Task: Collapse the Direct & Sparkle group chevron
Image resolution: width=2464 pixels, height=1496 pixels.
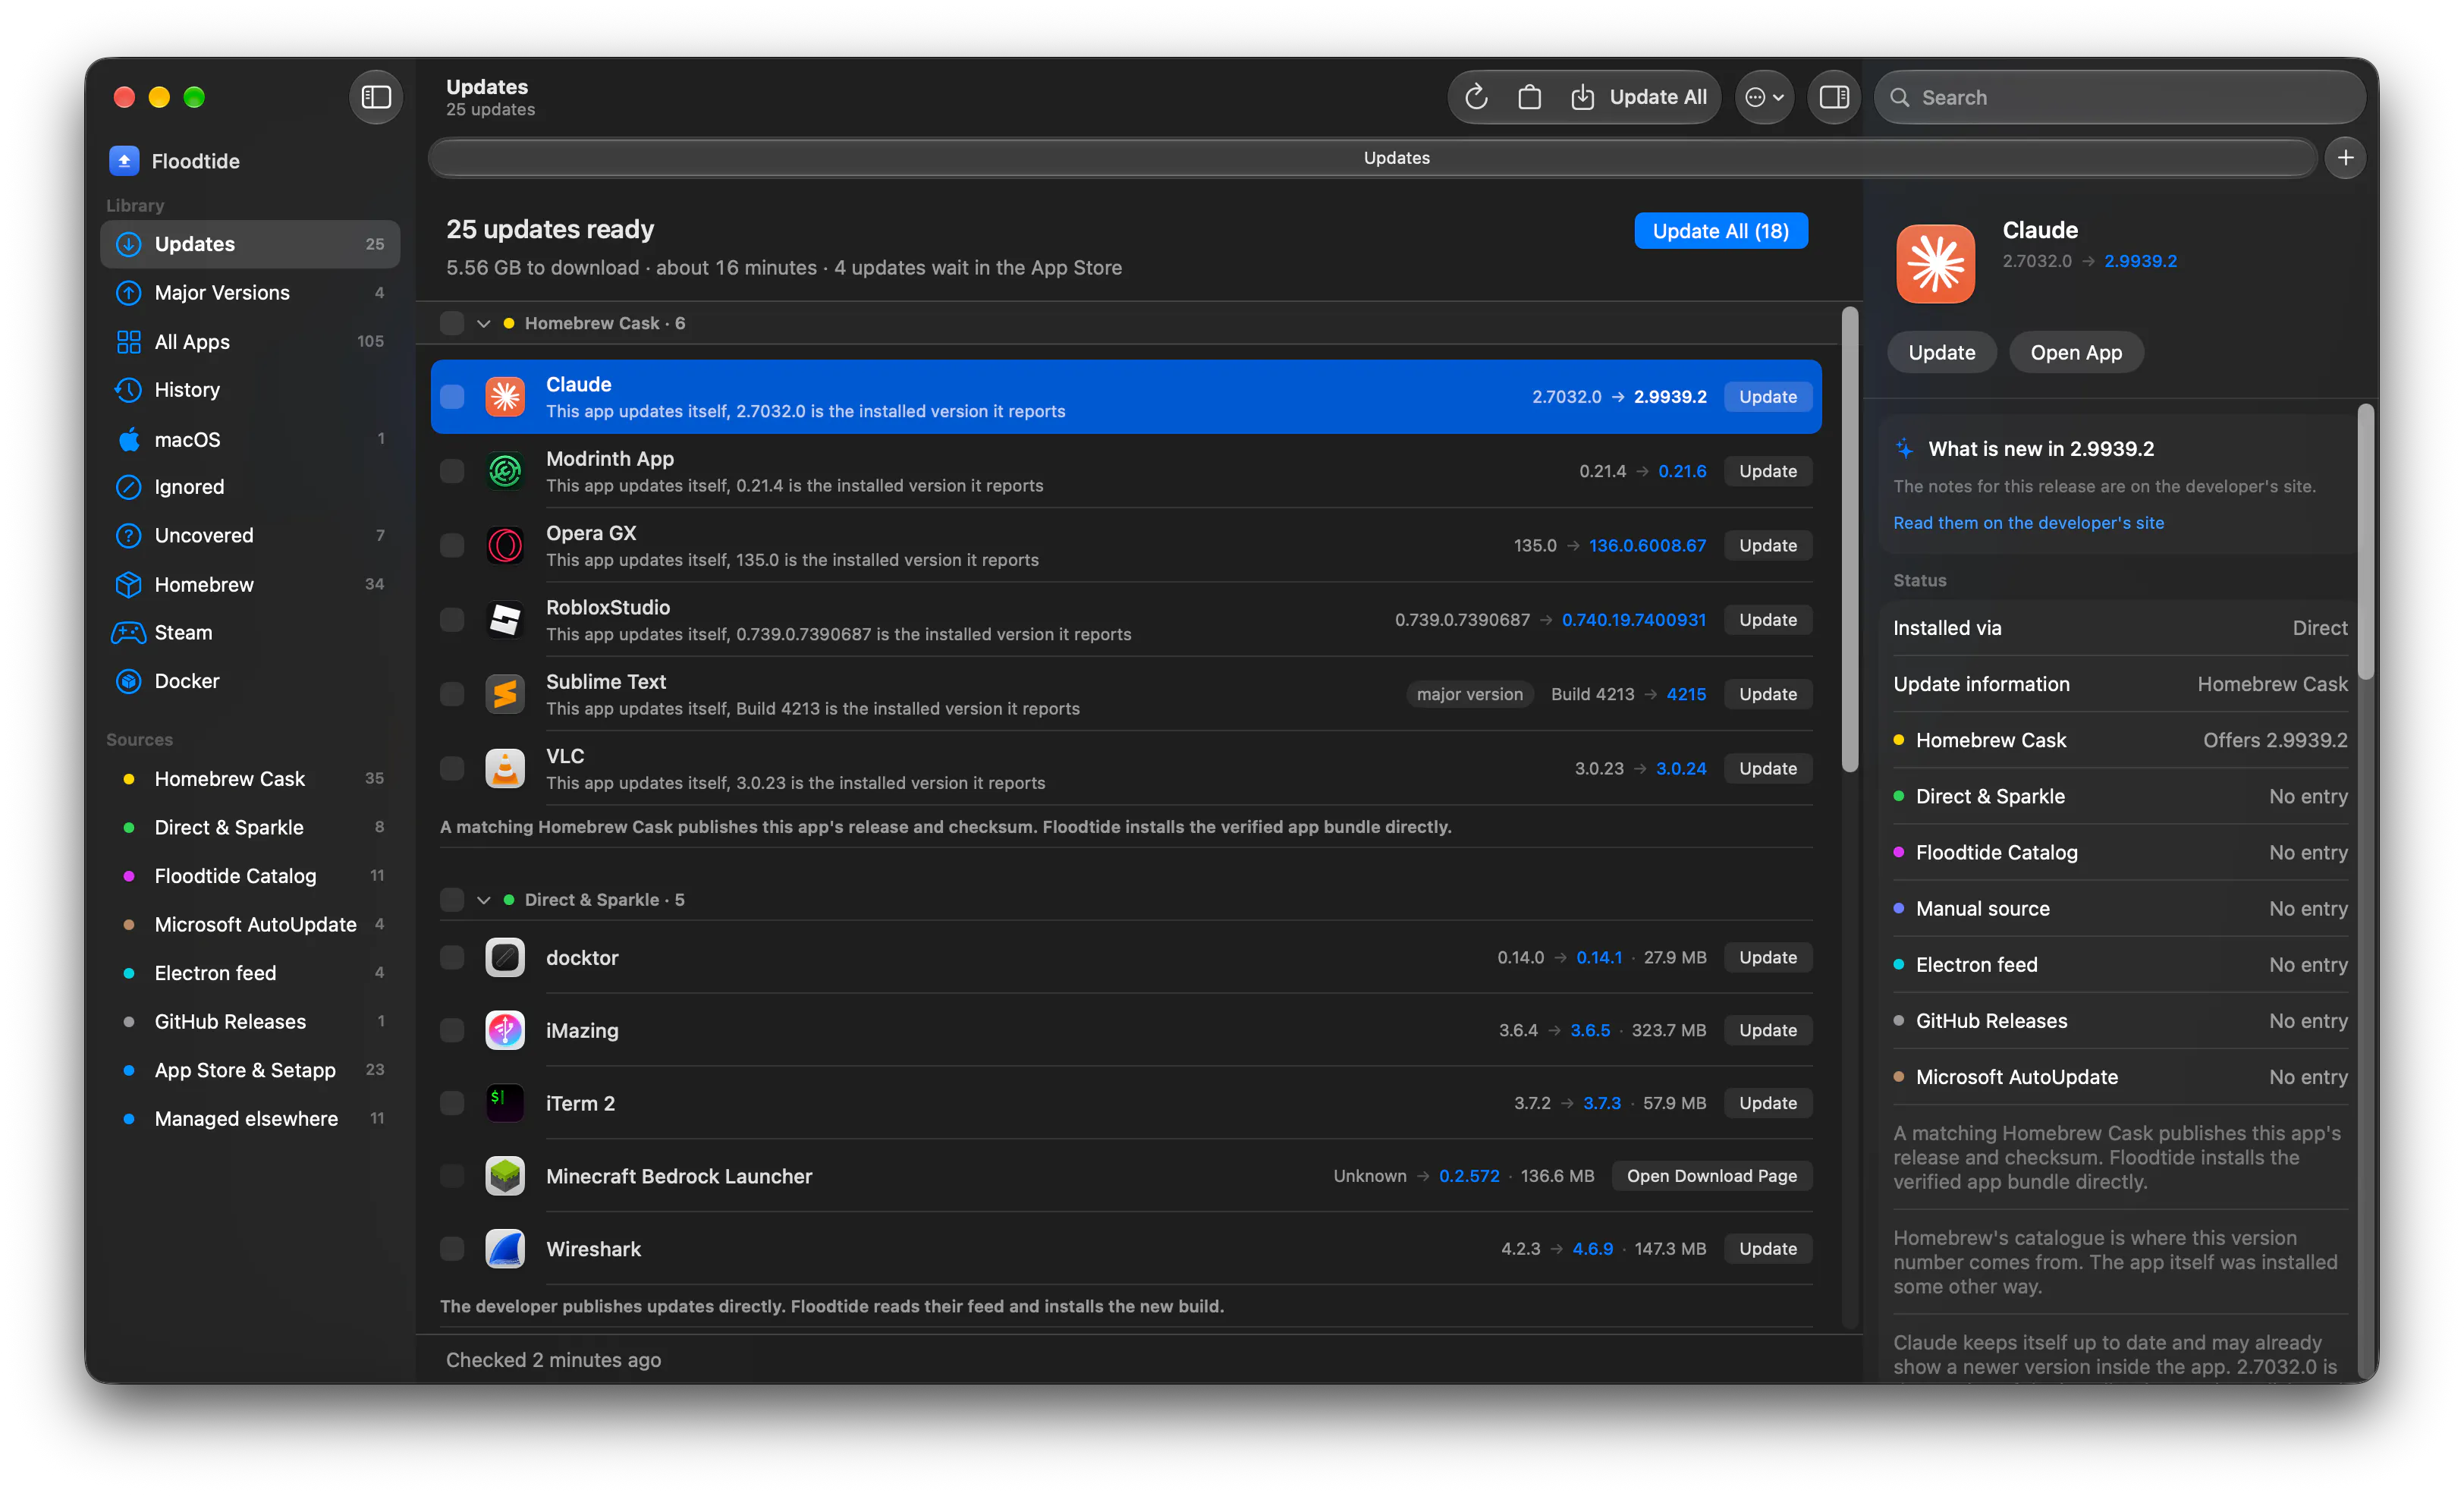Action: [x=484, y=900]
